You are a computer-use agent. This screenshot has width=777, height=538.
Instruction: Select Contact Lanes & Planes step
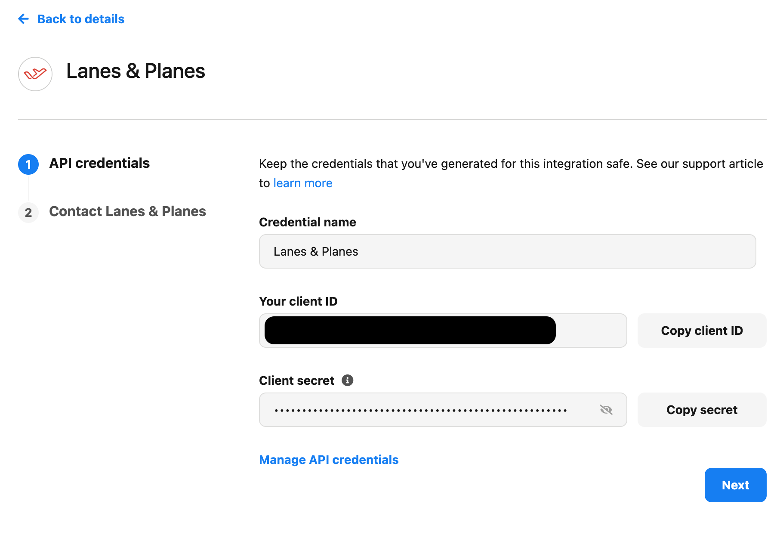tap(127, 211)
